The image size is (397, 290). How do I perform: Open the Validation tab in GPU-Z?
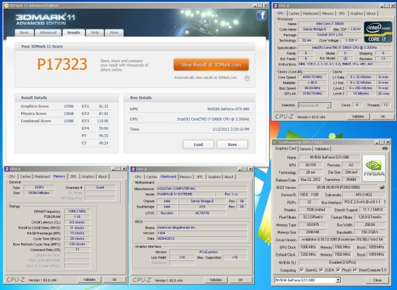(x=322, y=149)
